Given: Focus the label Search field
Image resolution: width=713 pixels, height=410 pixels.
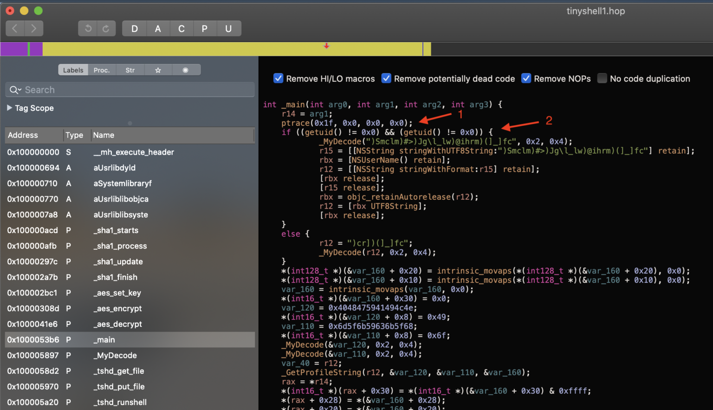Looking at the screenshot, I should 130,90.
